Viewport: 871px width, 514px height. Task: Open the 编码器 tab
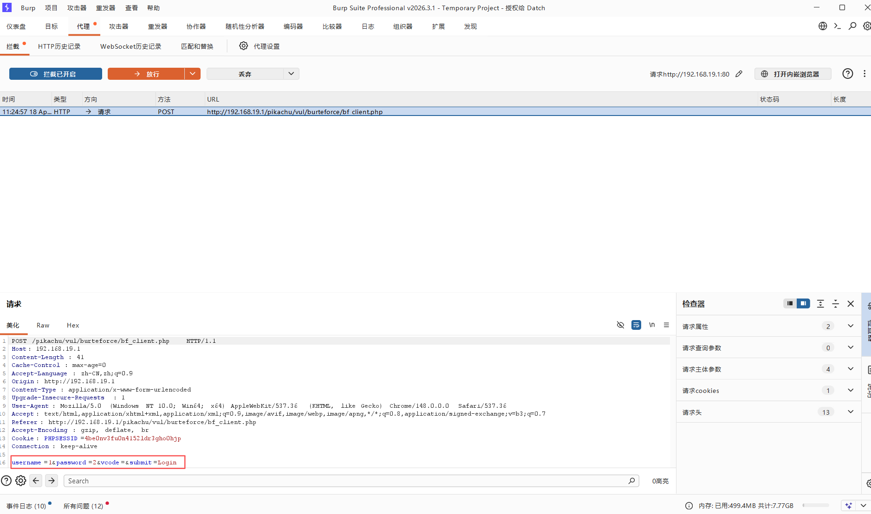(293, 26)
